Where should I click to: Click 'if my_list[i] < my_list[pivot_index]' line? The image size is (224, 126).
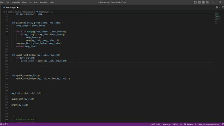(43, 34)
